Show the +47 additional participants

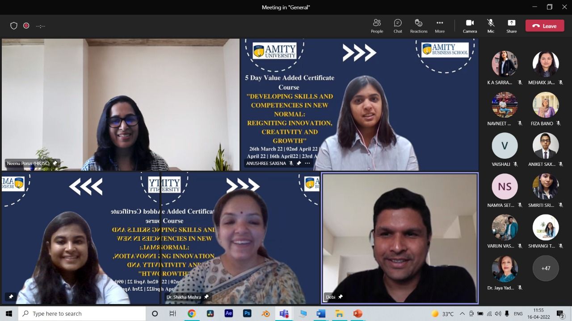pyautogui.click(x=546, y=268)
